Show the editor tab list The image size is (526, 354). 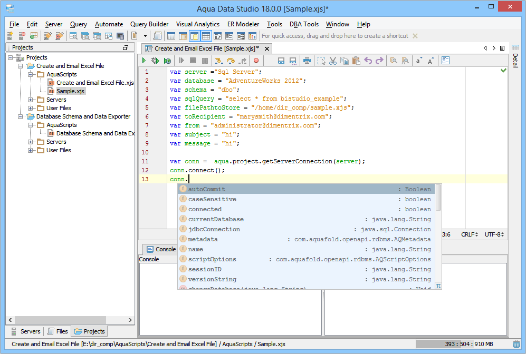[502, 48]
